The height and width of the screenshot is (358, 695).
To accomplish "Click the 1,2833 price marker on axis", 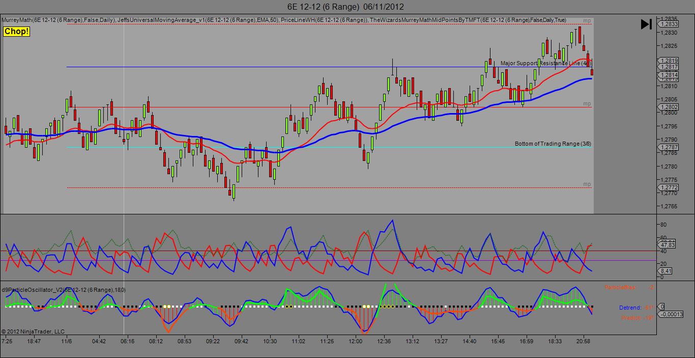I will click(669, 24).
